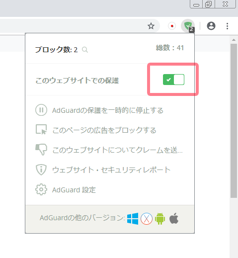238x258 pixels.
Task: Toggle protection on this website switch
Action: pos(173,80)
